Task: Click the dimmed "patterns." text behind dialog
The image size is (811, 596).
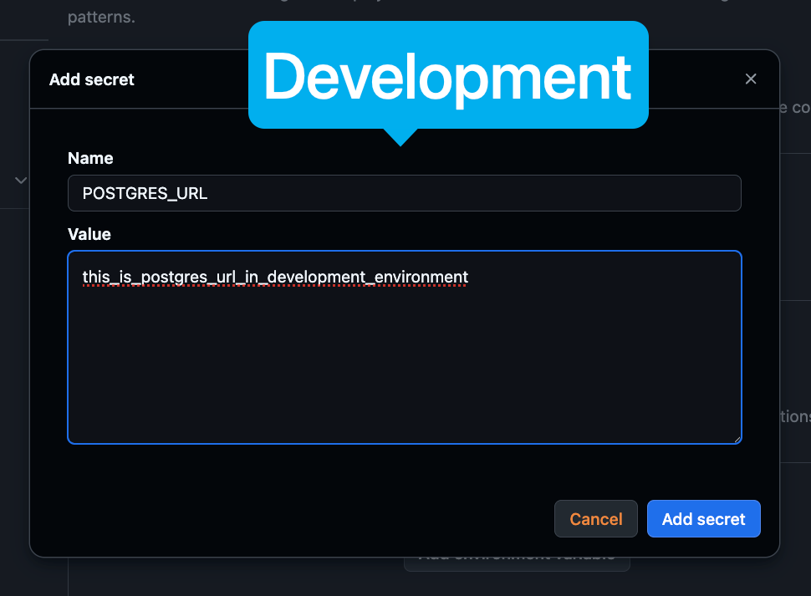Action: coord(100,17)
